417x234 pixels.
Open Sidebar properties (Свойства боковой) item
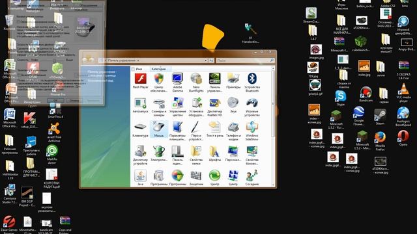[x=252, y=155]
